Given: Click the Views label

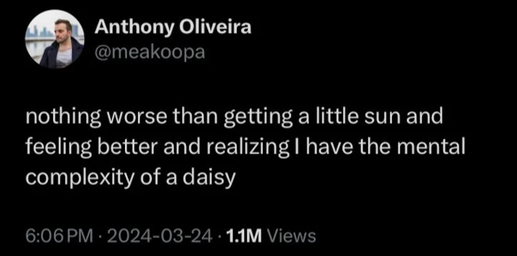Looking at the screenshot, I should point(292,235).
